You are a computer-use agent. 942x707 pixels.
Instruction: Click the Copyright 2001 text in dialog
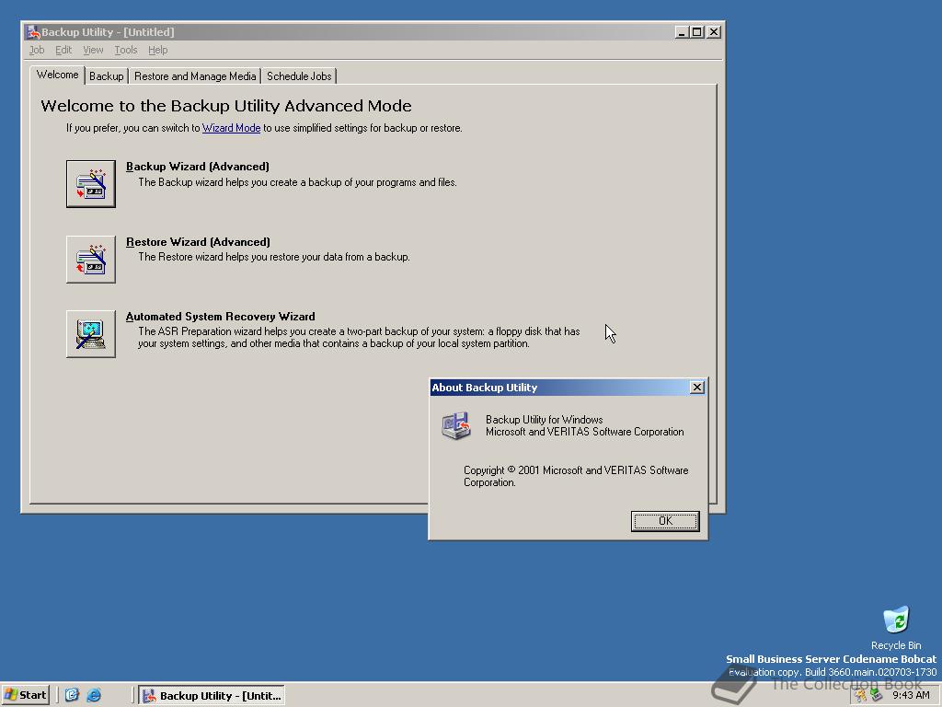click(576, 476)
